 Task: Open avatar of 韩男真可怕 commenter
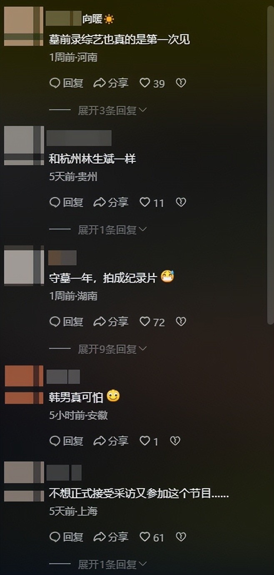24,385
